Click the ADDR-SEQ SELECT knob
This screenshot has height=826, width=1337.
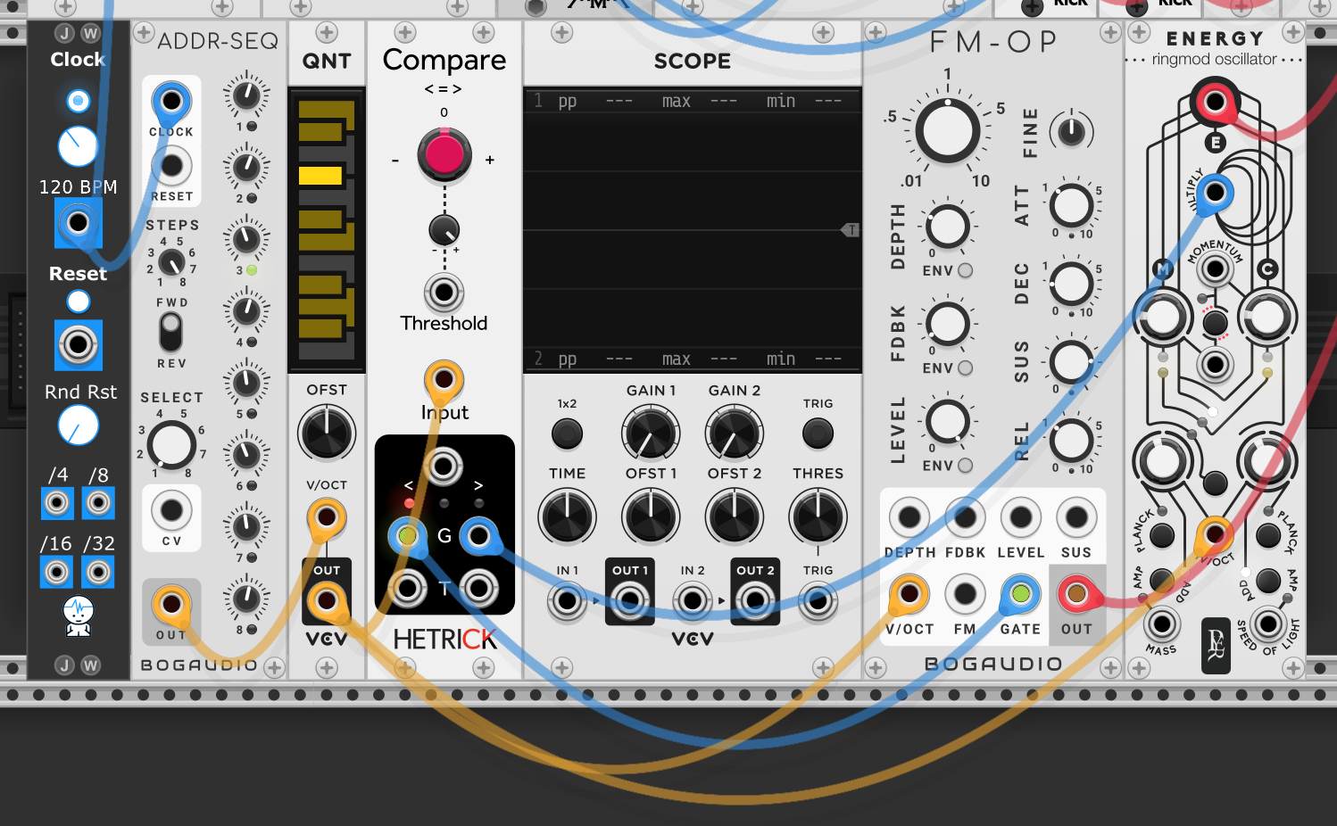[x=171, y=443]
